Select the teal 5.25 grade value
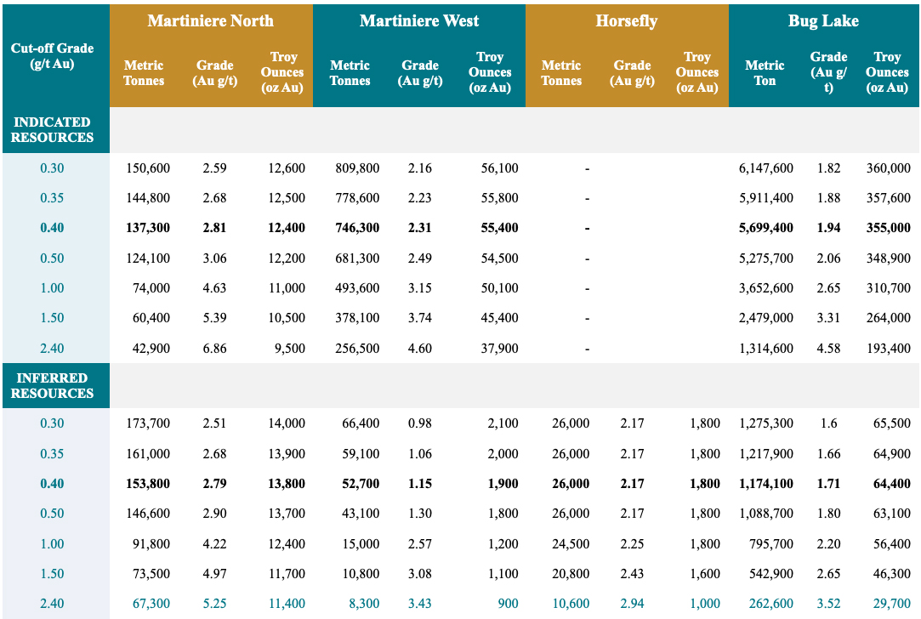This screenshot has width=921, height=619. click(x=214, y=604)
